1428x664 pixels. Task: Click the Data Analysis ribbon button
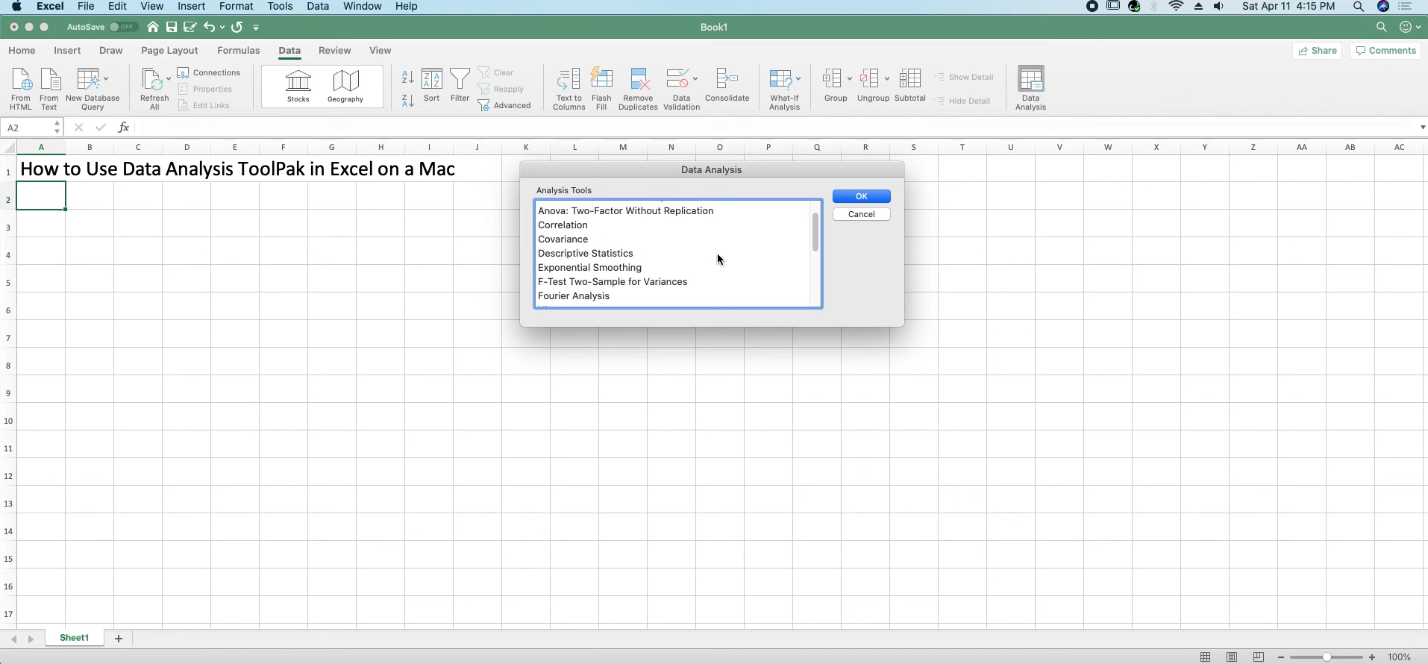1030,89
